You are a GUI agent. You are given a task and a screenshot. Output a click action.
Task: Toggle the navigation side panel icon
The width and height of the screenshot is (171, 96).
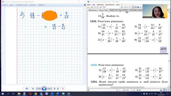[88, 90]
